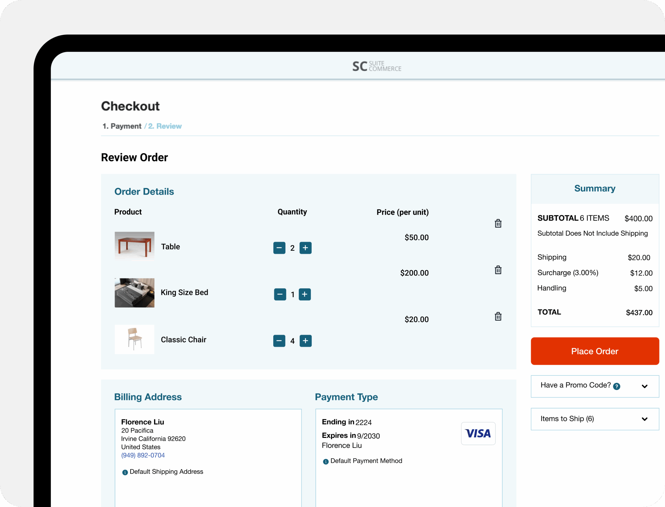The height and width of the screenshot is (507, 665).
Task: Increase Table quantity with plus button
Action: [x=305, y=248]
